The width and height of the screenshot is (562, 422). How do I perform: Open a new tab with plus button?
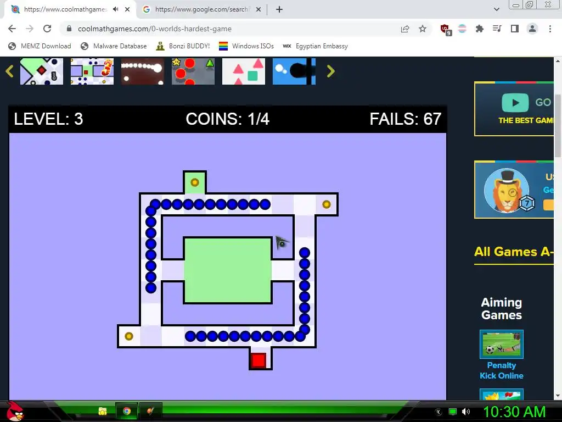click(x=279, y=9)
